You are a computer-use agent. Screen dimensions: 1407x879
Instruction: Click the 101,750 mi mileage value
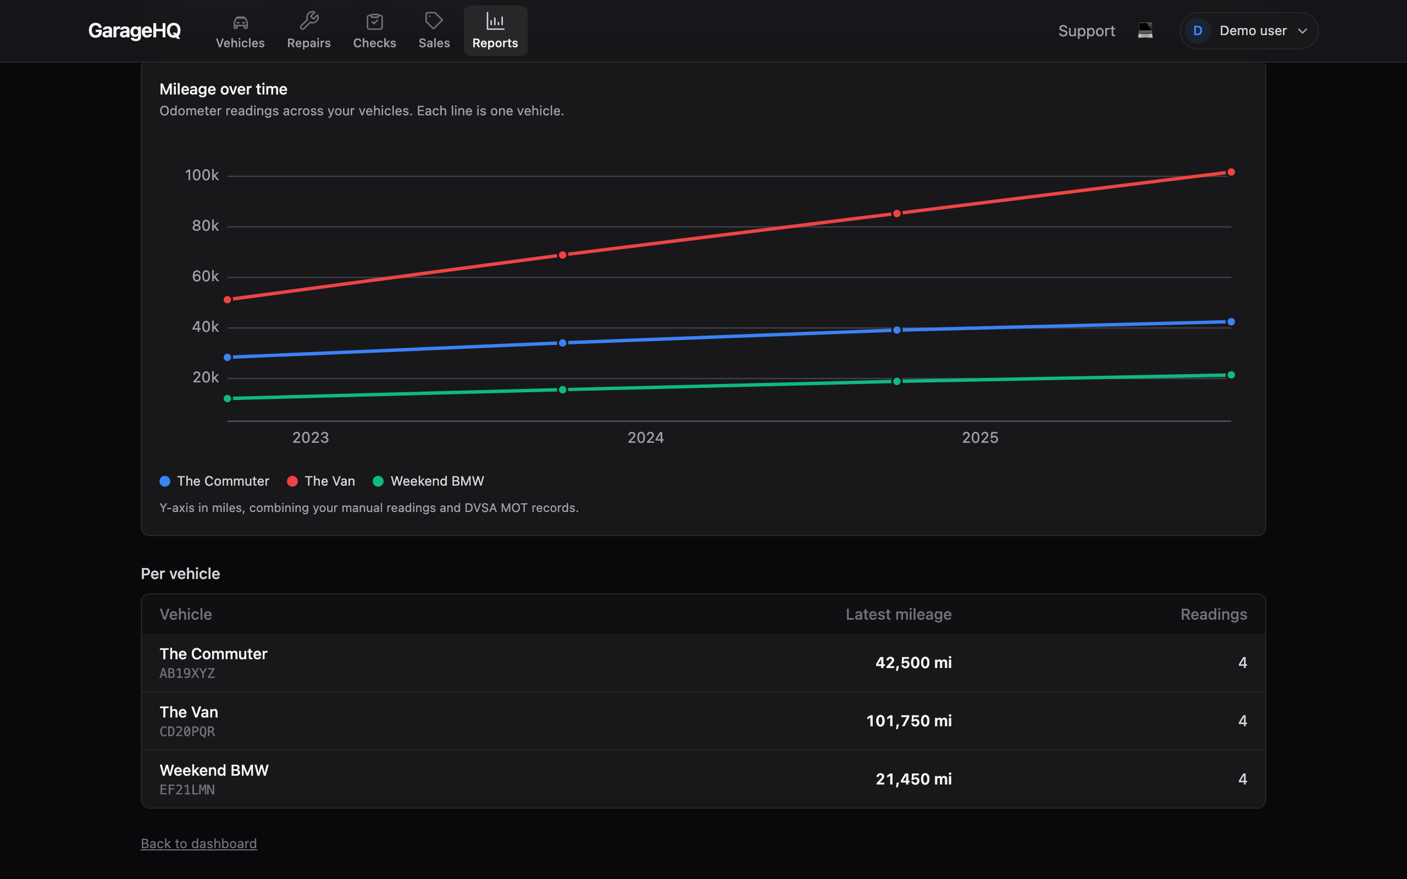(909, 721)
